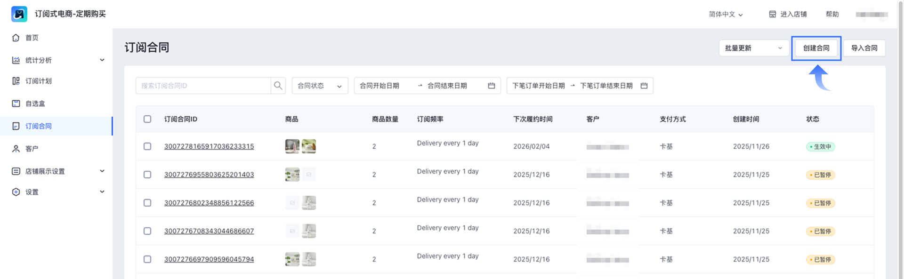Go to 订阅计划 in the sidebar
This screenshot has height=279, width=904.
[x=39, y=81]
